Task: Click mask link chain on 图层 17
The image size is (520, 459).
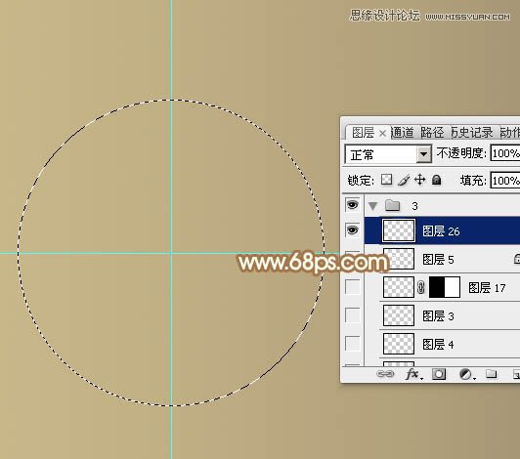Action: (421, 287)
